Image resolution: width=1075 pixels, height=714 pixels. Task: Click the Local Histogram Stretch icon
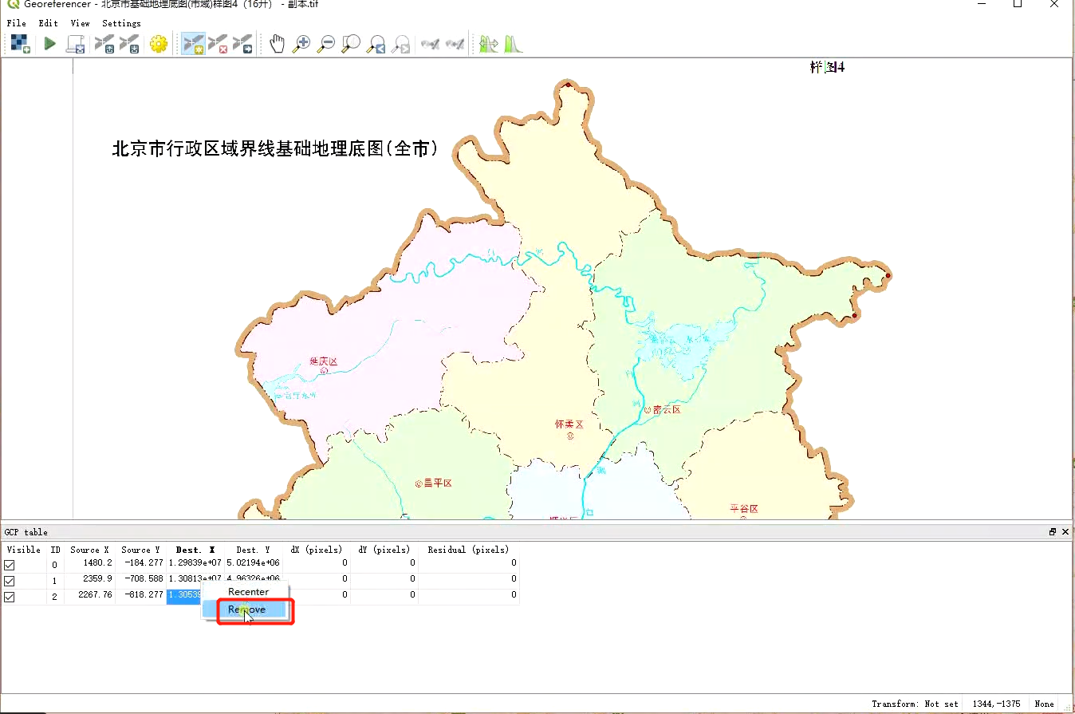(x=513, y=44)
